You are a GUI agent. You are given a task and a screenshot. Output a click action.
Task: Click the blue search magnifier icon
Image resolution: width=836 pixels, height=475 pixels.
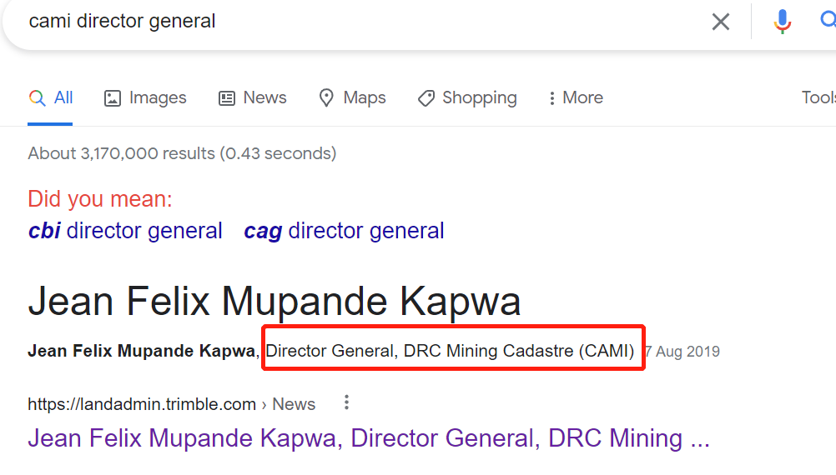click(828, 22)
